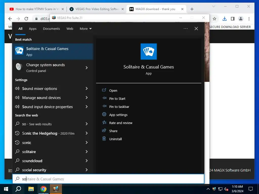Switch to VEGAS installer taskbar icon
This screenshot has width=259, height=194.
click(x=56, y=189)
